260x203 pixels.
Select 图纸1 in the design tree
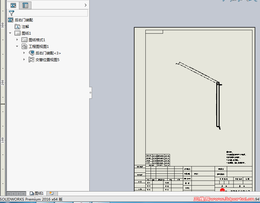(x=26, y=33)
